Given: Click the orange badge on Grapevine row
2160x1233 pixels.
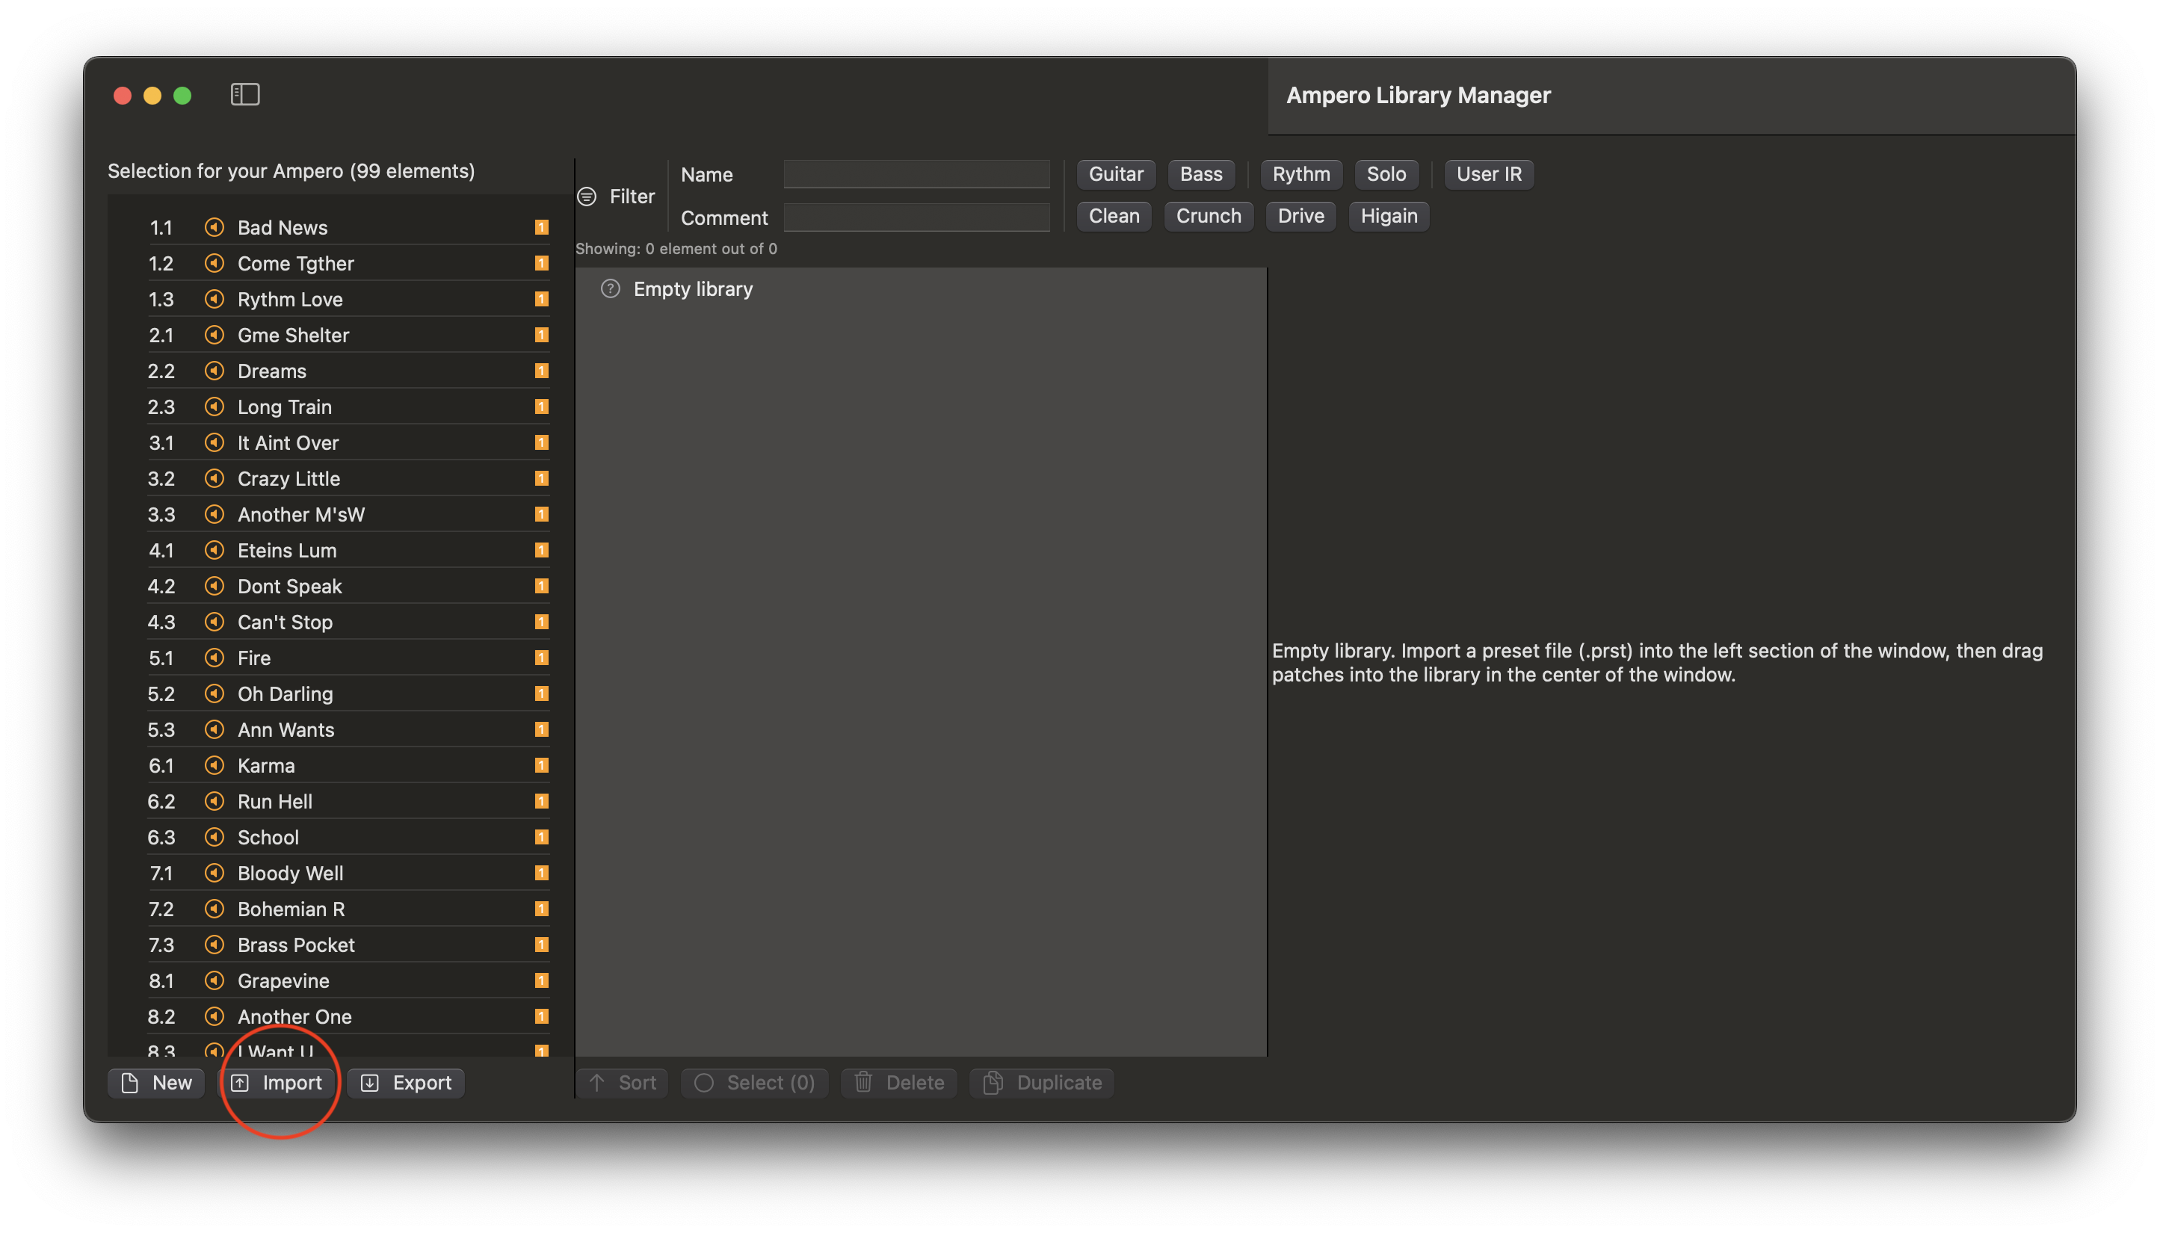Looking at the screenshot, I should click(542, 980).
